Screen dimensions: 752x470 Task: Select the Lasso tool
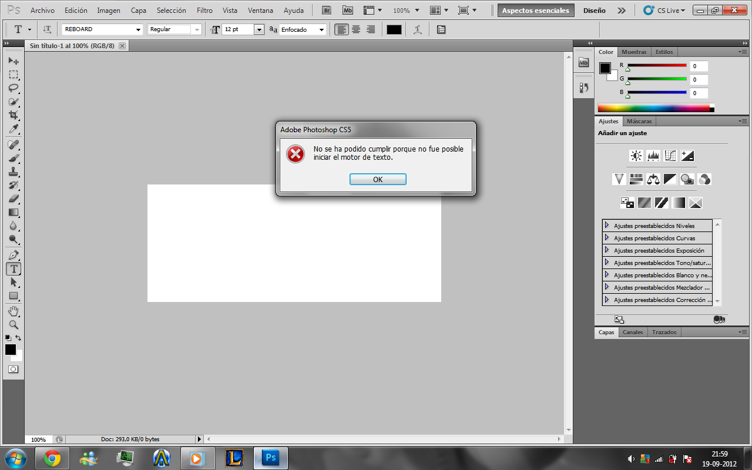13,88
